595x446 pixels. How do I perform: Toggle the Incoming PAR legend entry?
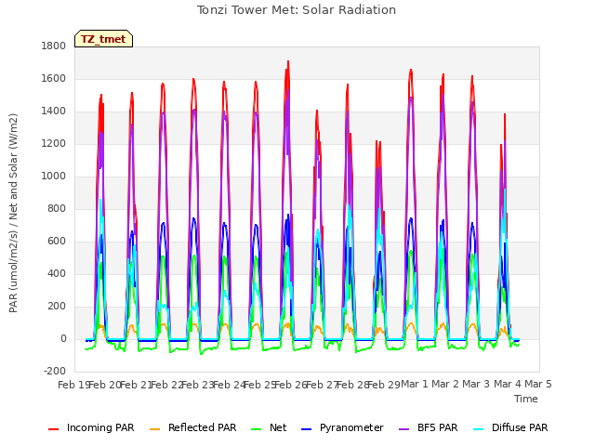[x=91, y=427]
